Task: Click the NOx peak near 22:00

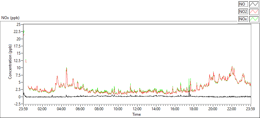Action: pos(232,67)
